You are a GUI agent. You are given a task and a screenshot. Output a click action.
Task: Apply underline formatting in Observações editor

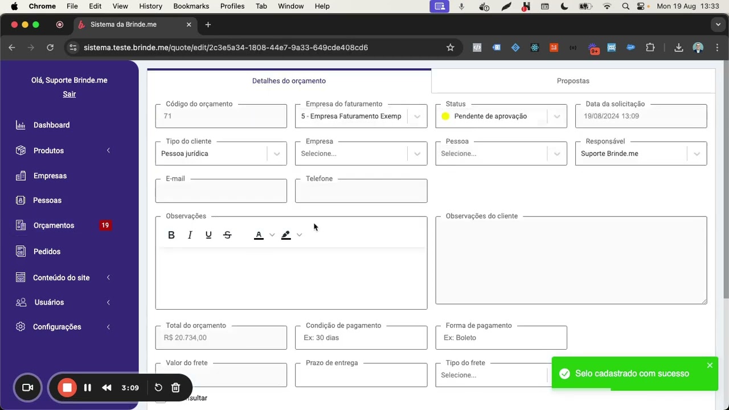[x=208, y=235]
